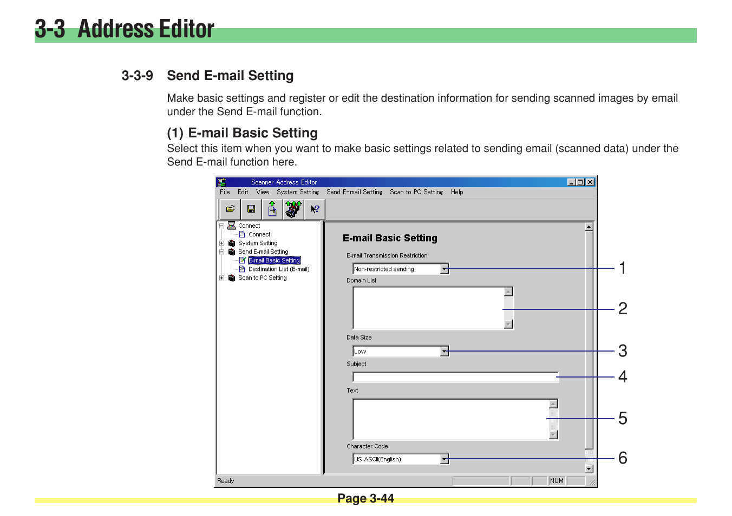
Task: Click Text box scroll up arrow
Action: [553, 404]
